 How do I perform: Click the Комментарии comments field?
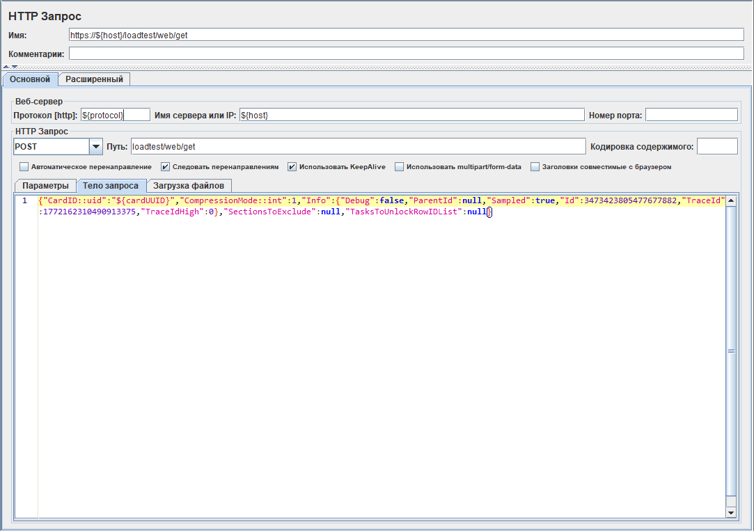(x=407, y=54)
